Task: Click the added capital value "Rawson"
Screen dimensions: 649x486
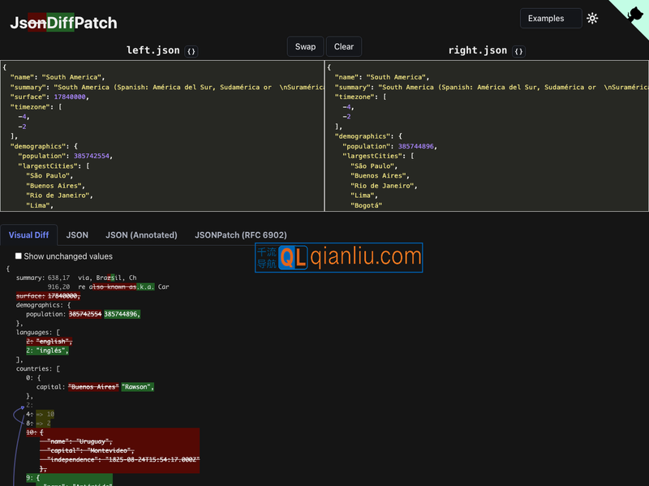Action: click(x=137, y=387)
